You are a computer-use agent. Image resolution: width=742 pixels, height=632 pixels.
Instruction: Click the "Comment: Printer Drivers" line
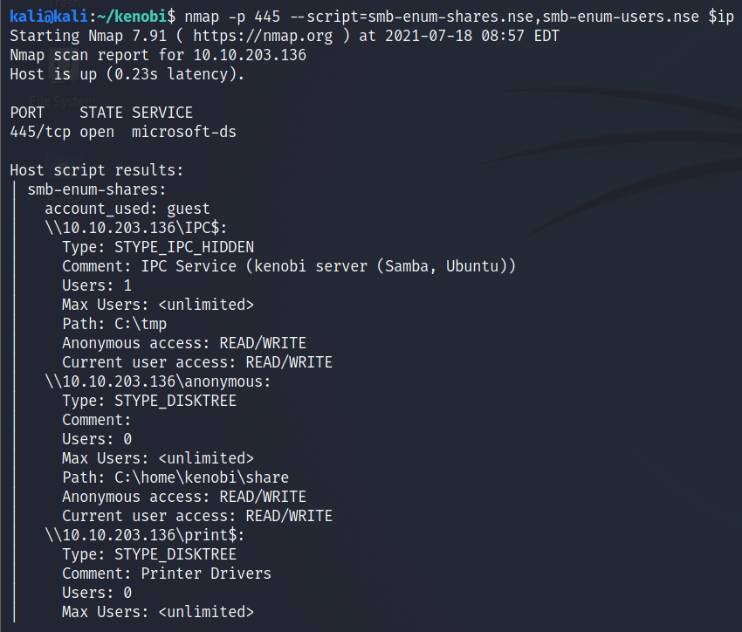(x=166, y=574)
